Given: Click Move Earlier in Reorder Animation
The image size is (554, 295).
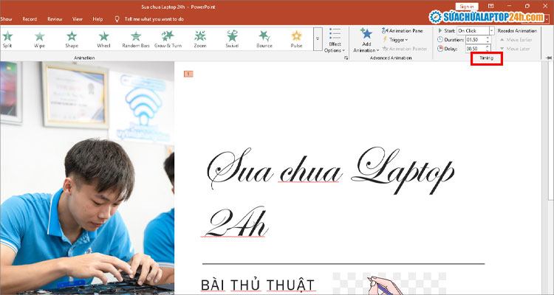Looking at the screenshot, I should pos(514,40).
